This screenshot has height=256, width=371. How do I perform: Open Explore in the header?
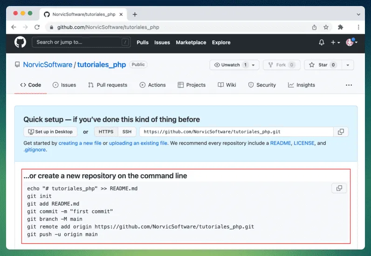(x=221, y=42)
